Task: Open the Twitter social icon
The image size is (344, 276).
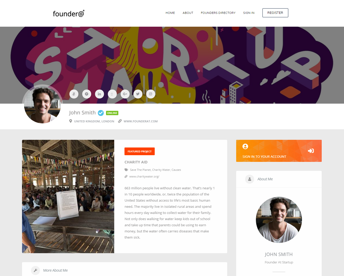Action: [x=138, y=94]
